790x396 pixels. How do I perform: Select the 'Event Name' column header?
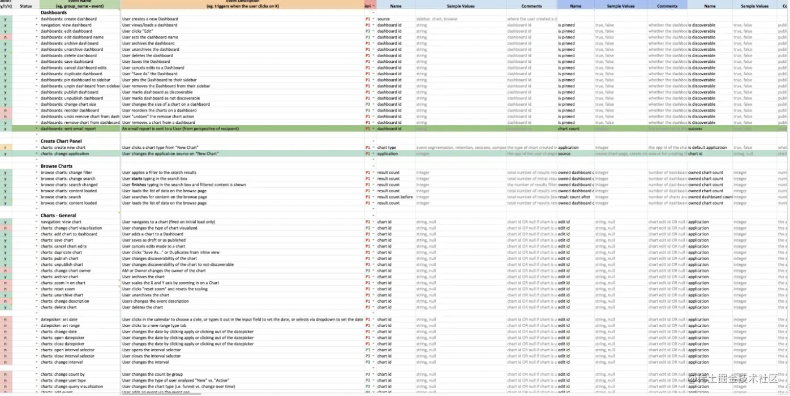click(x=80, y=5)
